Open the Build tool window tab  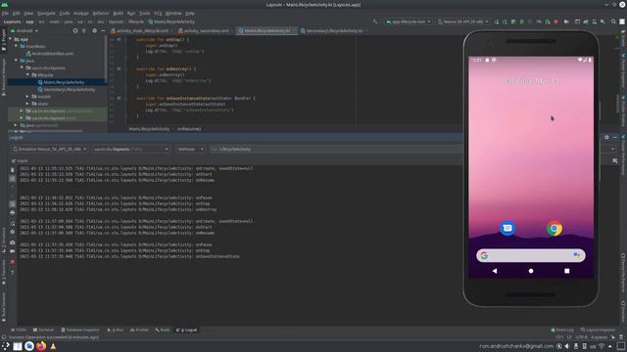163,330
